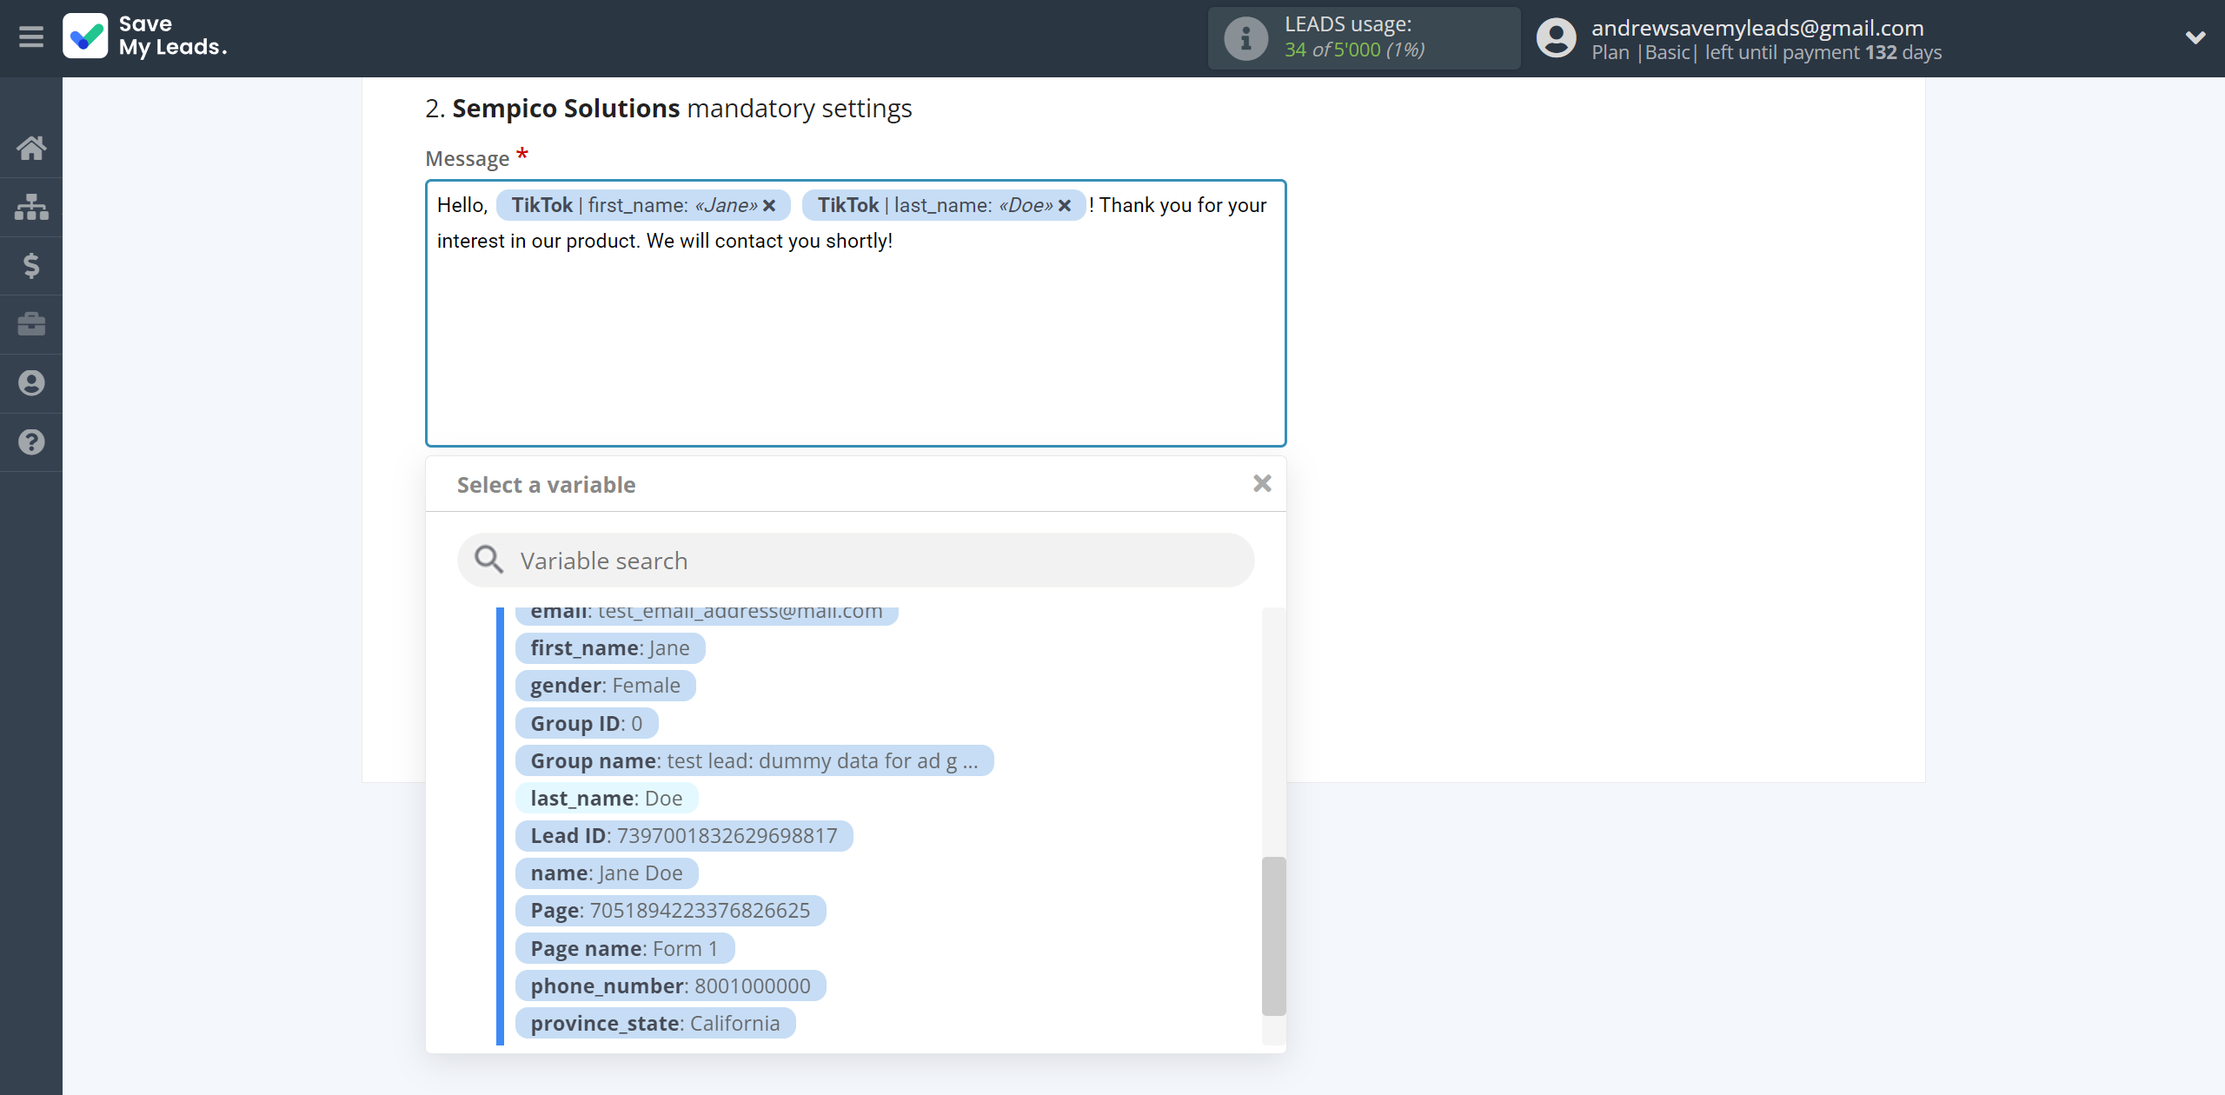Select variable Group ID: 0
The width and height of the screenshot is (2225, 1095).
pos(587,723)
